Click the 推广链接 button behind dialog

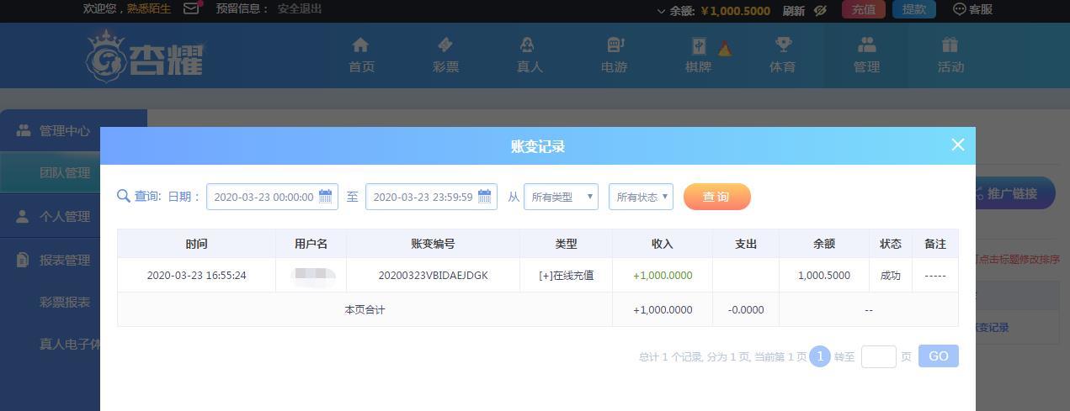point(1014,193)
